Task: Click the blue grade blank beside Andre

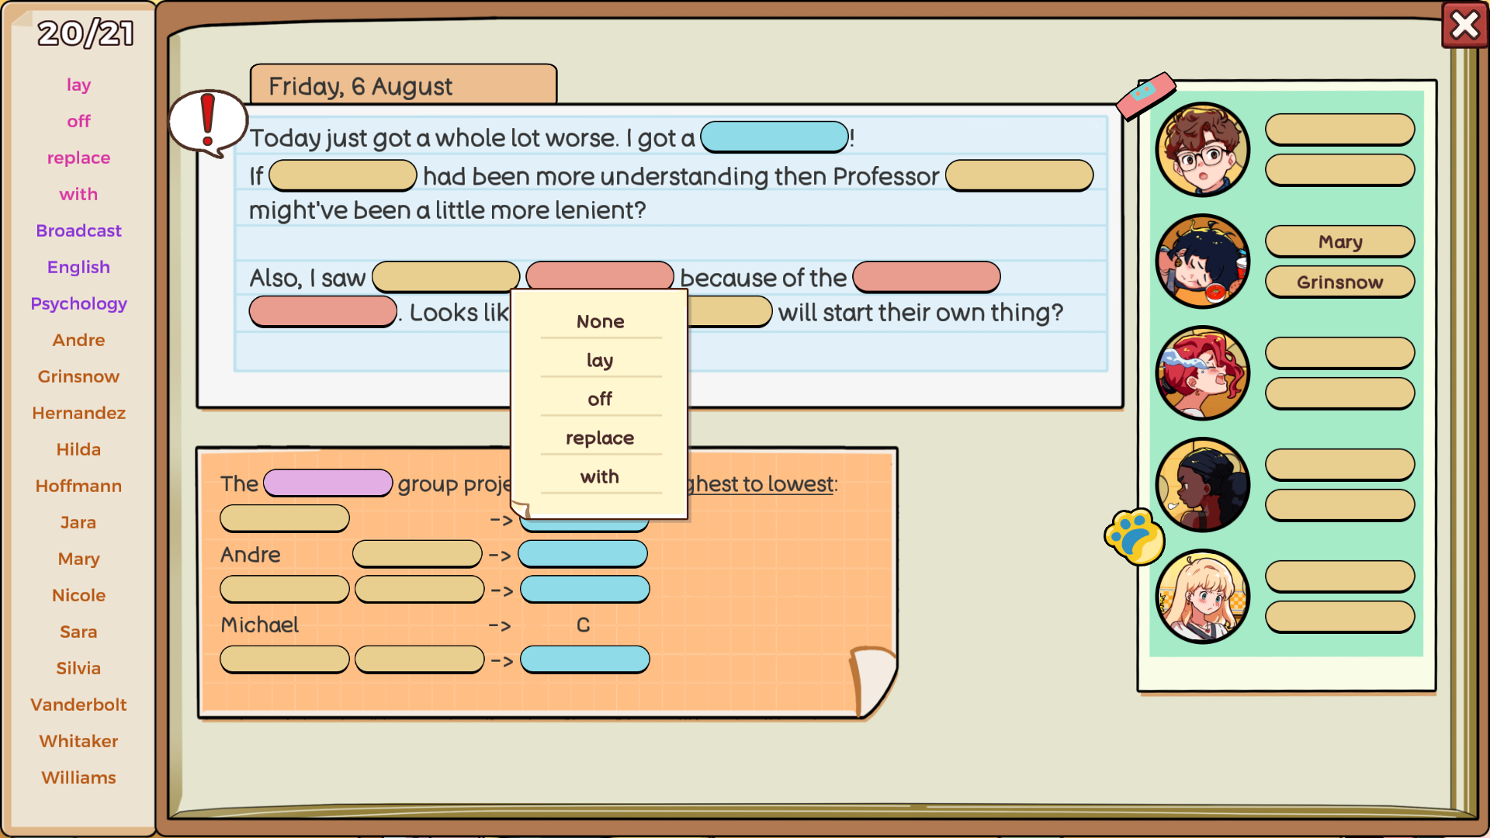Action: (x=582, y=555)
